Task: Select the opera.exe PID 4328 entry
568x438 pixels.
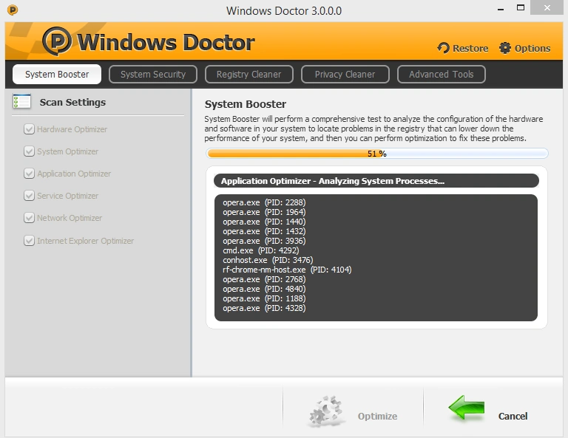Action: 264,308
